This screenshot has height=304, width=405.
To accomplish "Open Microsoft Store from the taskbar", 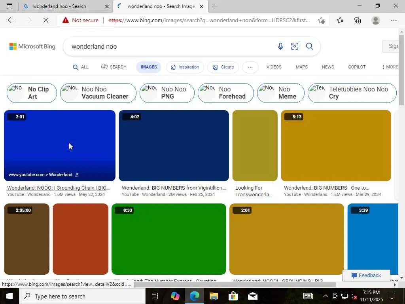I will coord(233,296).
